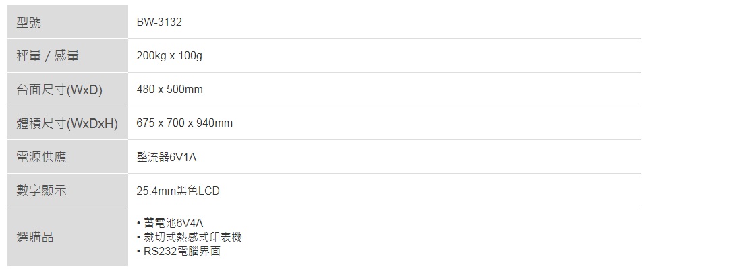
Task: Click the 選購品 label cell
Action: coord(35,237)
